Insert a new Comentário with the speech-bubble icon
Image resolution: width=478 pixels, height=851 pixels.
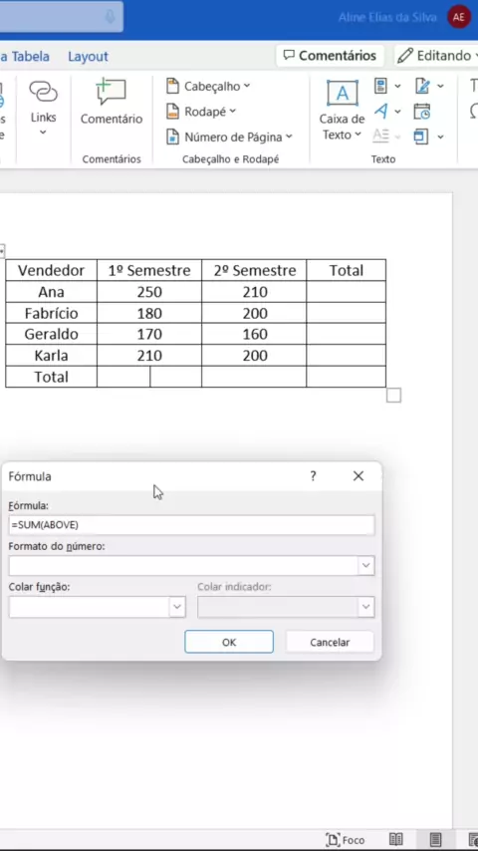[x=112, y=102]
